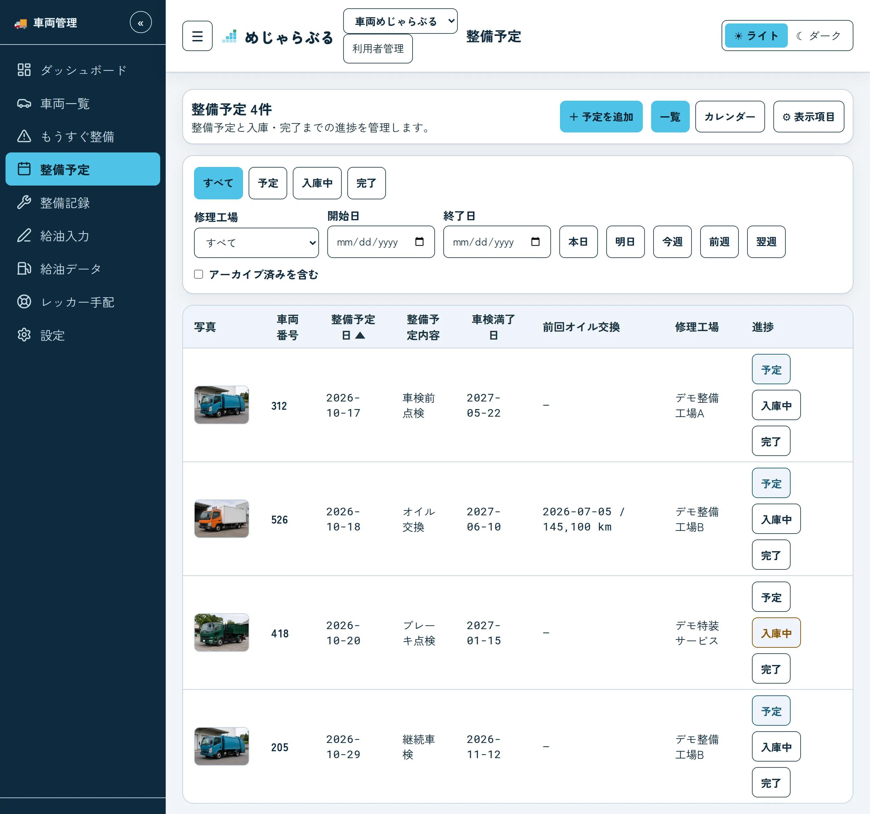Open レッカー手配 lifebuoy item
This screenshot has width=870, height=814.
pos(83,302)
